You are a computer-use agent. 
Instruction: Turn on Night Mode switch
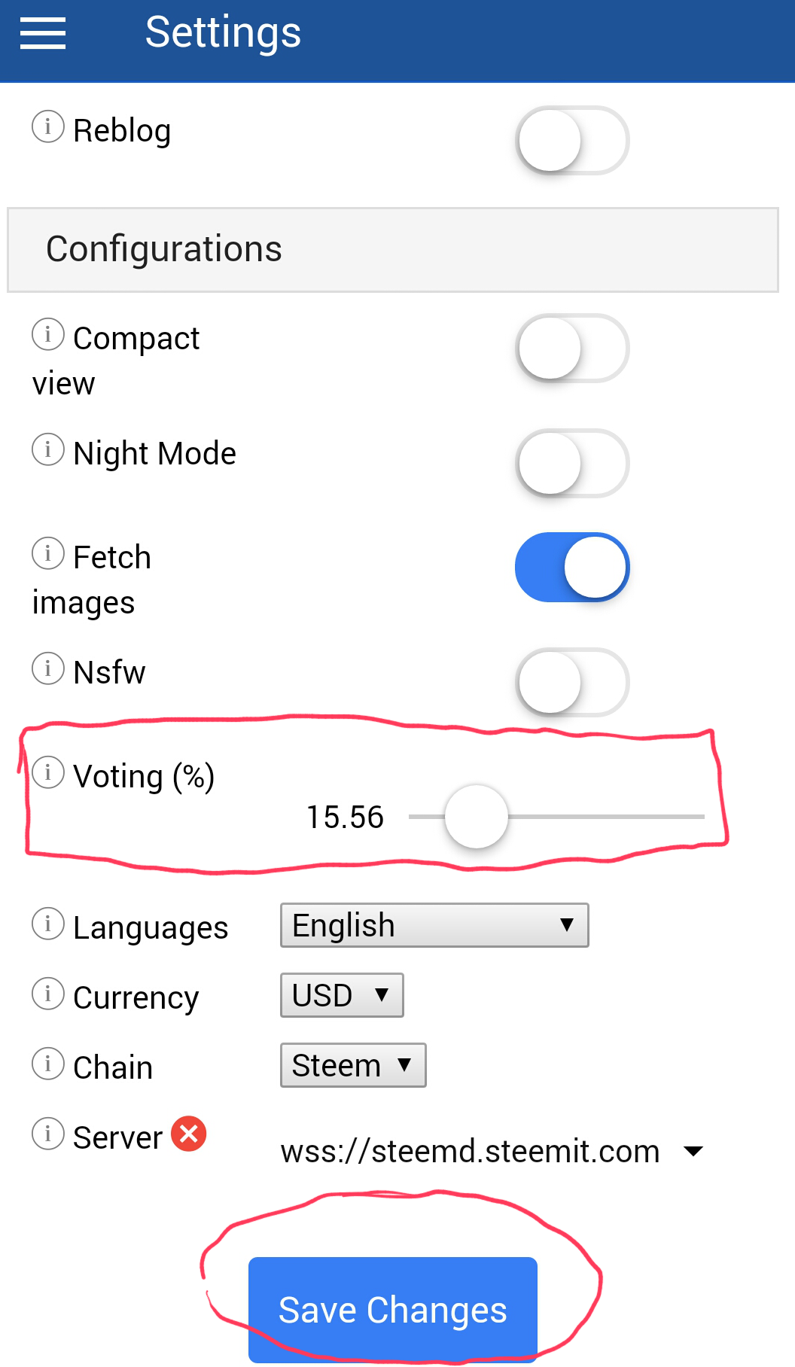tap(572, 463)
